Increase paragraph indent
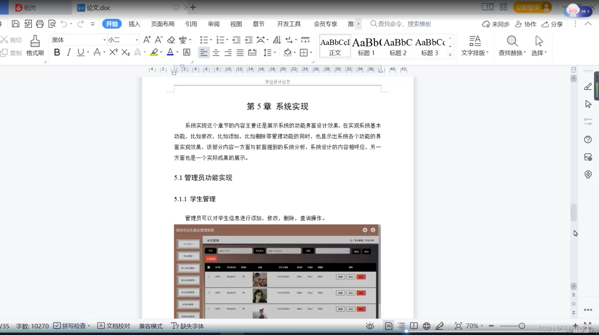The width and height of the screenshot is (599, 335). click(x=249, y=40)
